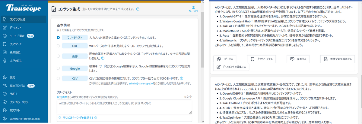Click the プライバシーポリシー shield icon
Screen dimensions: 362x124
(x=5, y=102)
